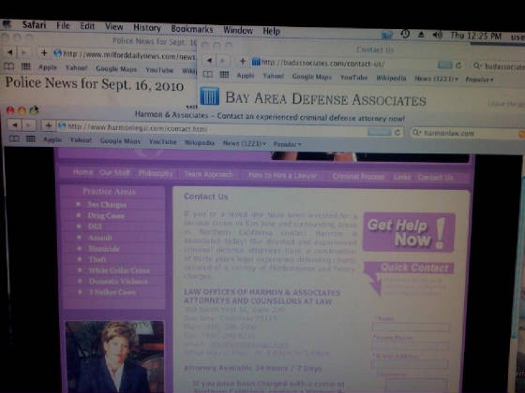Expand the Popular dropdown in Bay Area Defense window
Image resolution: width=525 pixels, height=393 pixels.
click(x=479, y=80)
